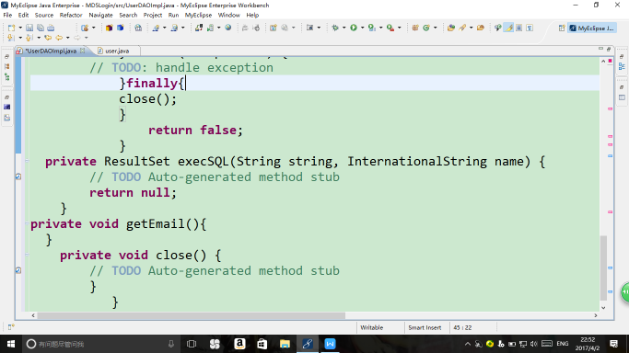Open File Explorer from taskbar

click(285, 344)
